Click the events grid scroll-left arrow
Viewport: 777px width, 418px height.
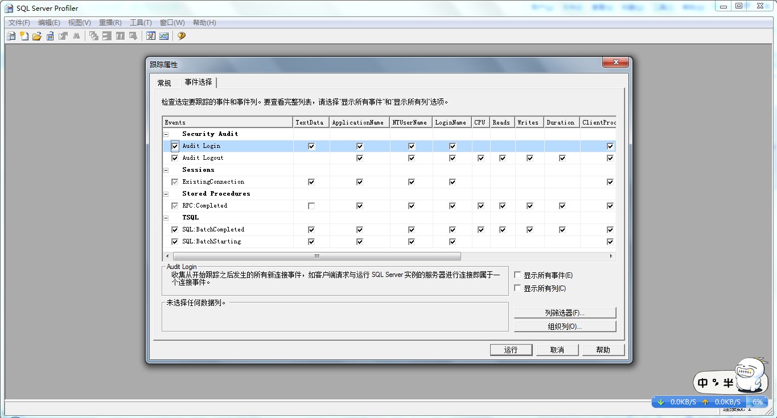pyautogui.click(x=167, y=256)
